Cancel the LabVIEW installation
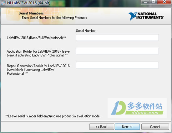Image resolution: width=172 pixels, height=133 pixels. (x=155, y=127)
